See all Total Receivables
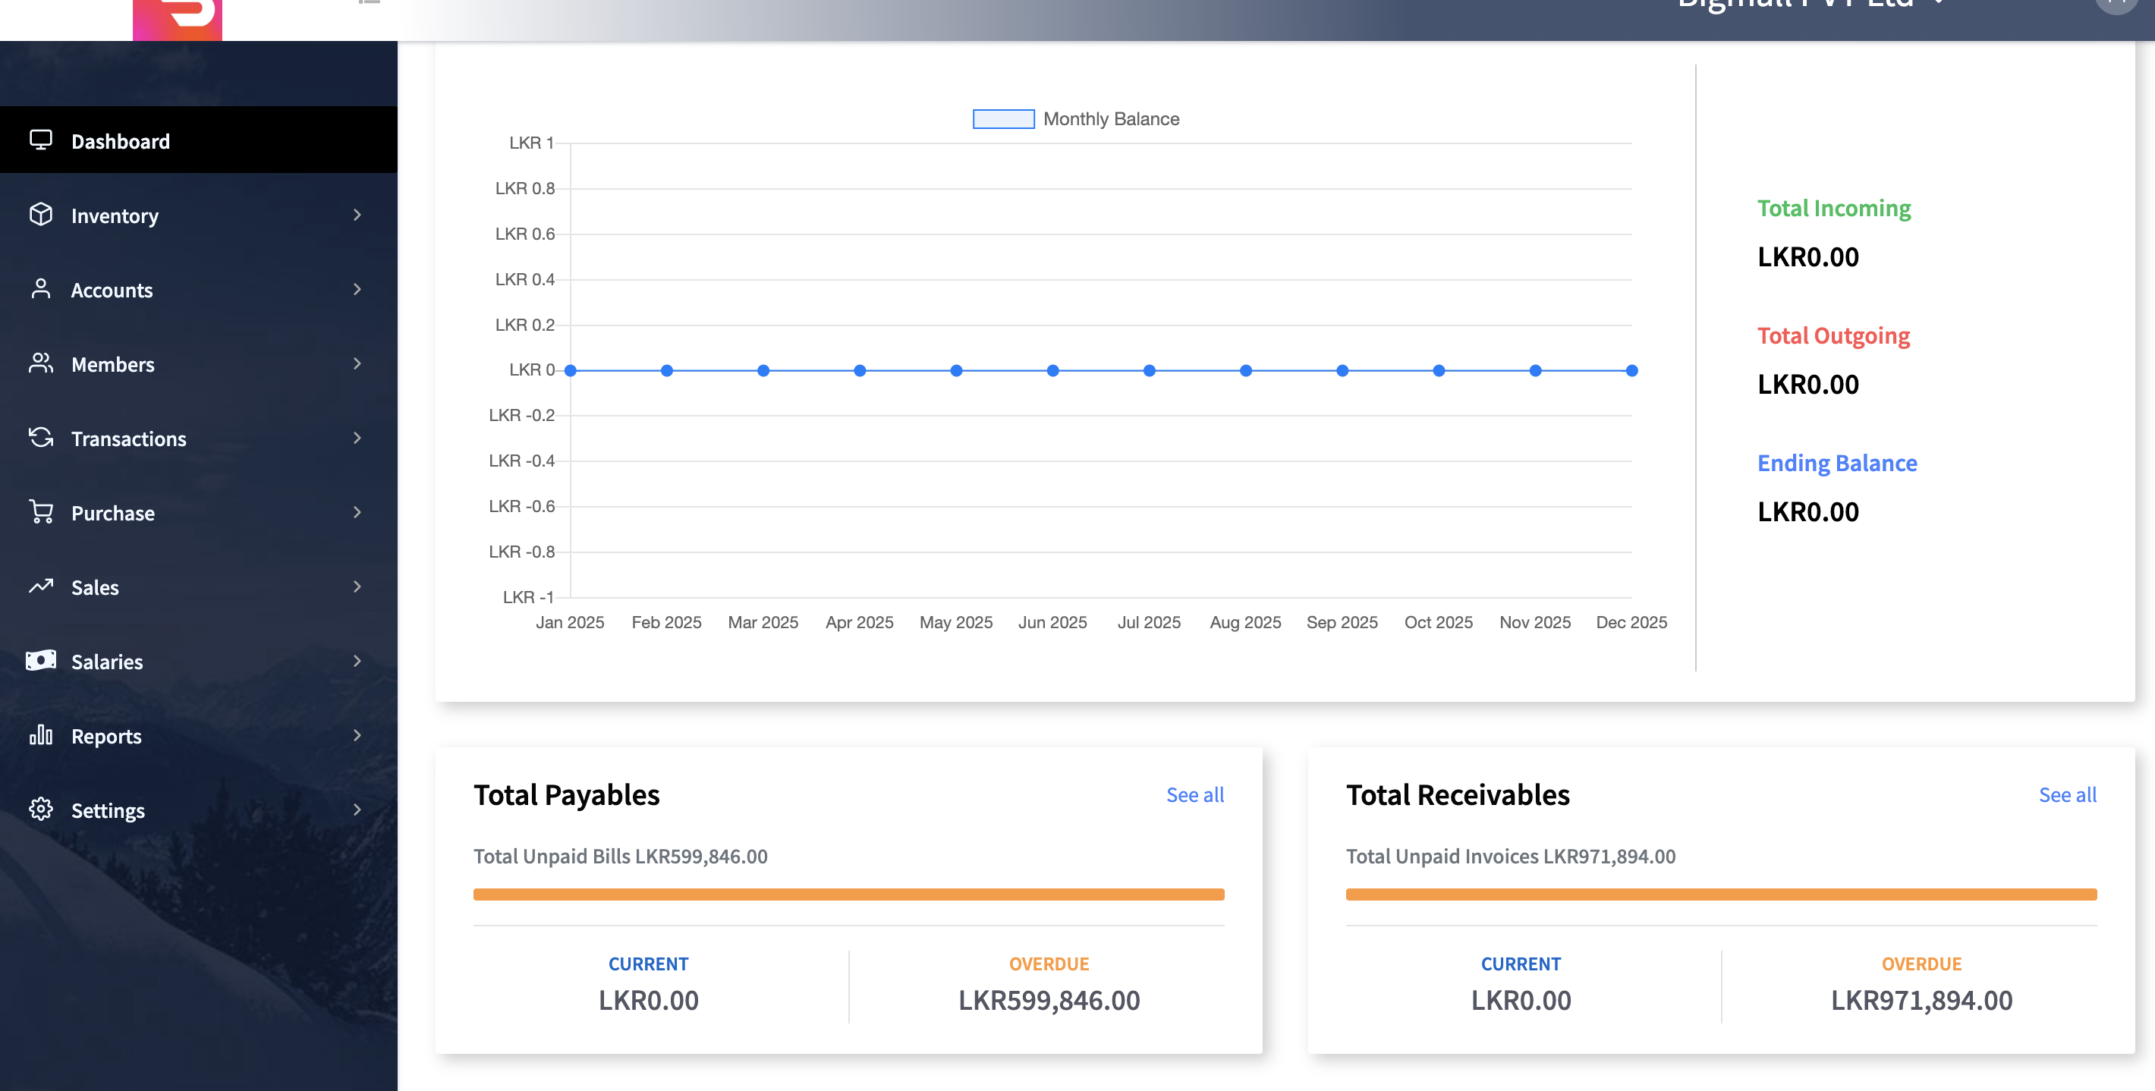The image size is (2155, 1091). [2067, 795]
